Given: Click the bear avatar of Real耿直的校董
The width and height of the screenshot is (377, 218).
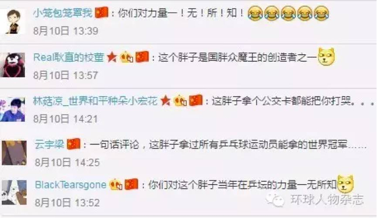Looking at the screenshot, I should [x=12, y=65].
